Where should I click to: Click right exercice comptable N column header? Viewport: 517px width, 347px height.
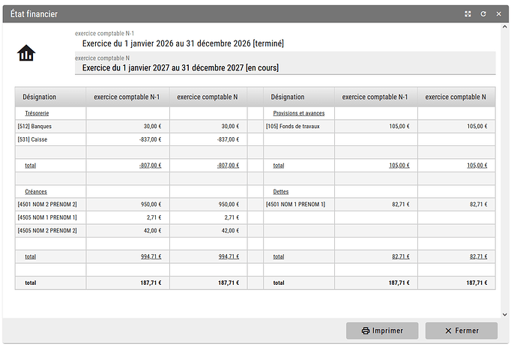(456, 97)
